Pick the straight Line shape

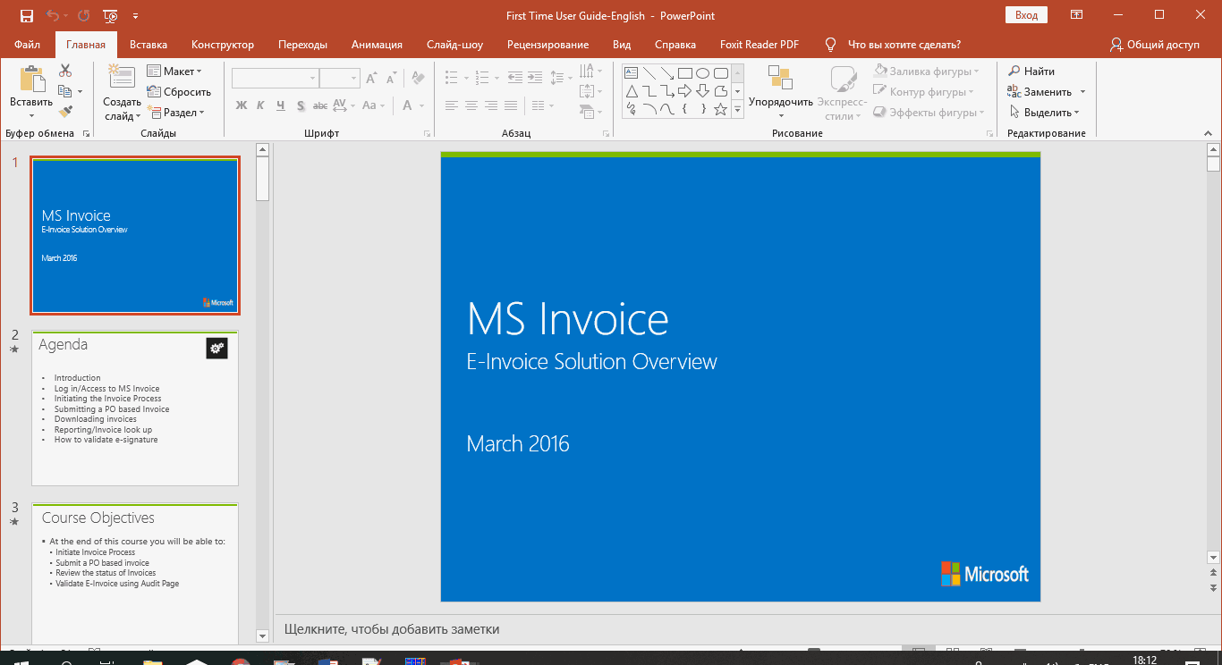tap(649, 72)
